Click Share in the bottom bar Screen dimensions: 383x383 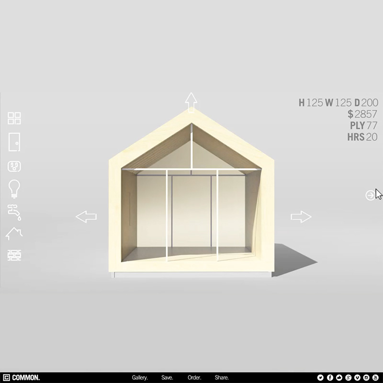(x=222, y=378)
